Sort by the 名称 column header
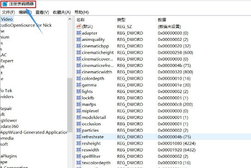 tap(80, 20)
